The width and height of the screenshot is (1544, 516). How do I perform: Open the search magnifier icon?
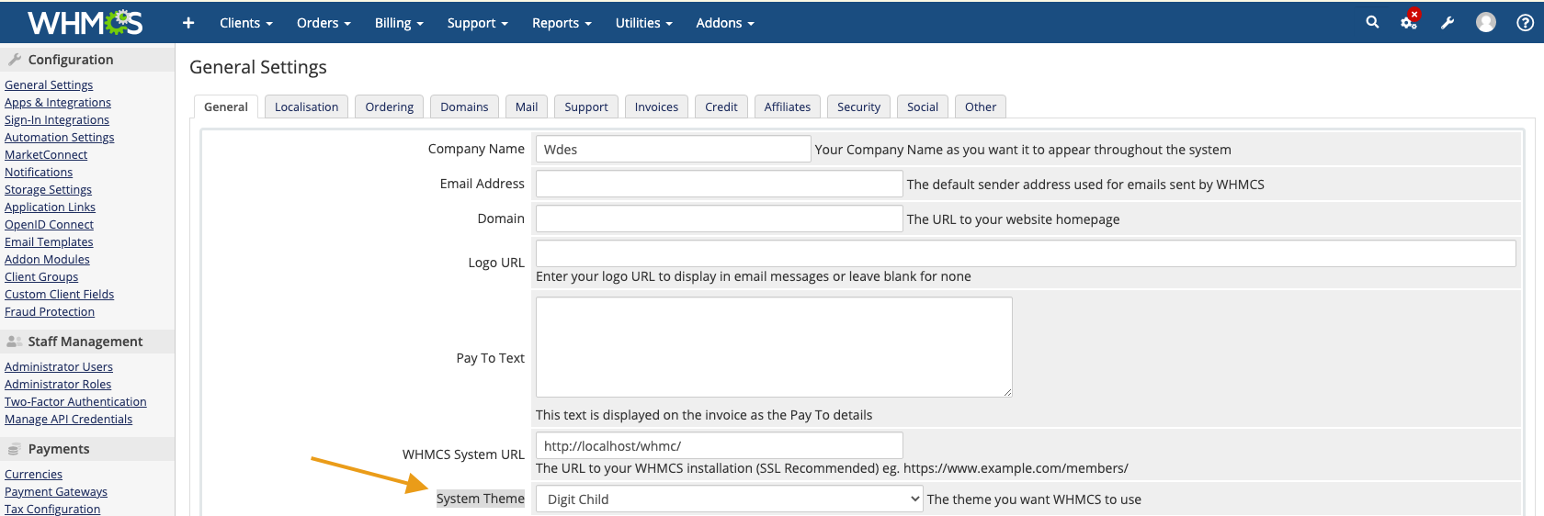1372,22
